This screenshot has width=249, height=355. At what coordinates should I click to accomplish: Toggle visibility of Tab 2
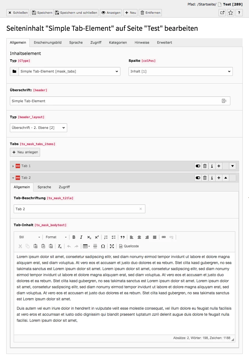click(x=198, y=178)
